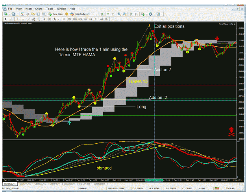Expand the Arrows dropdown arrow
The height and width of the screenshot is (192, 246).
pos(58,19)
